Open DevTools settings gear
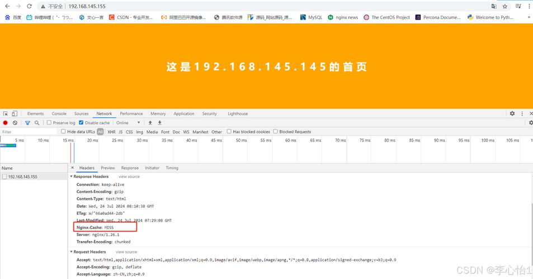The image size is (533, 279). pos(512,114)
